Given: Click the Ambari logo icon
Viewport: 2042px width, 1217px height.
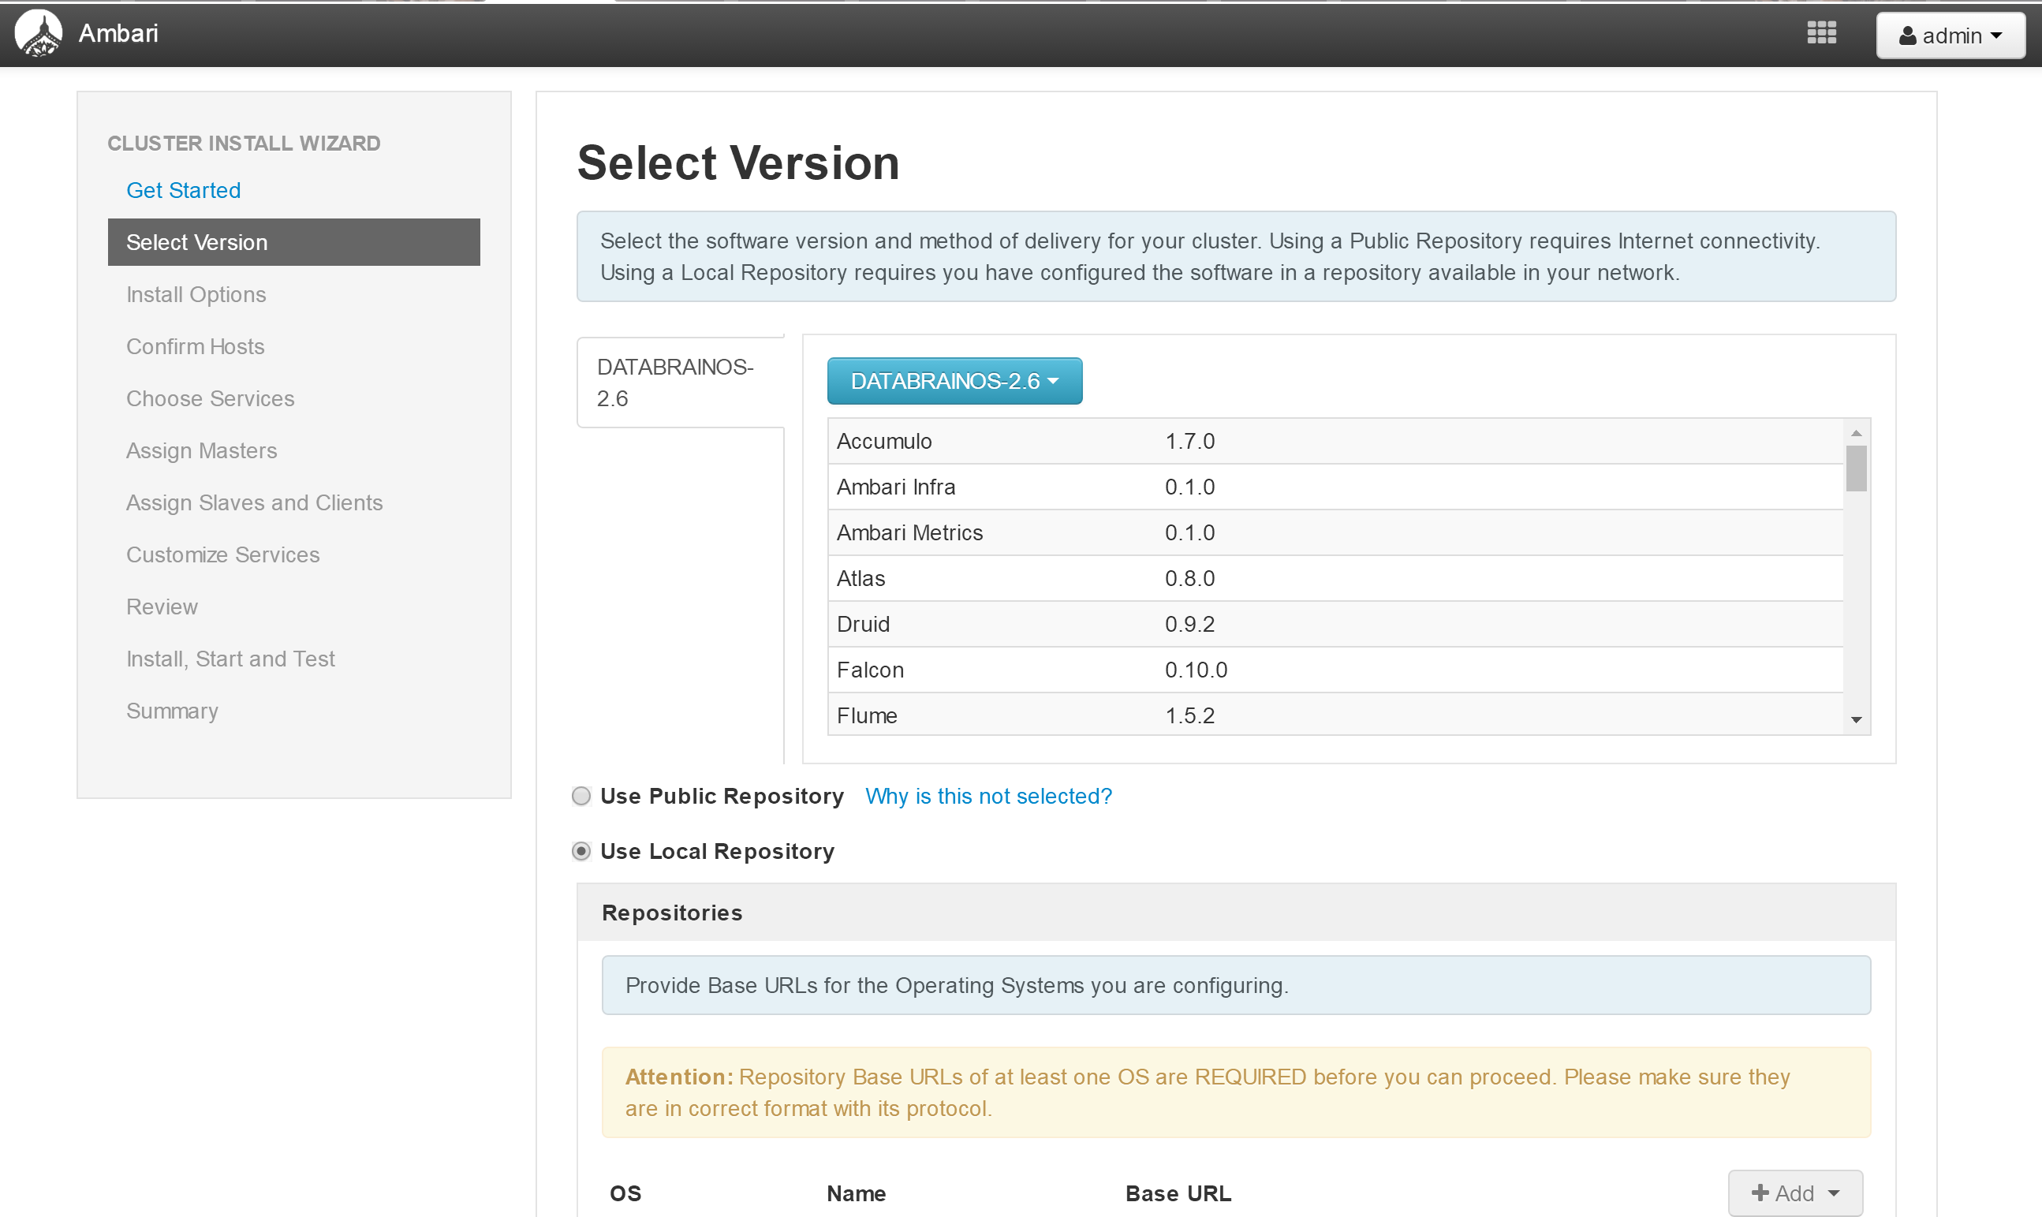Looking at the screenshot, I should tap(39, 34).
